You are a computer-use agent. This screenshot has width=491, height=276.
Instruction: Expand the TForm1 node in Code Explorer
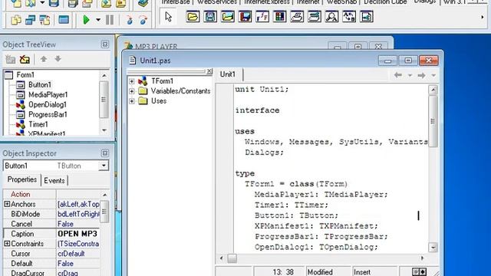point(131,81)
